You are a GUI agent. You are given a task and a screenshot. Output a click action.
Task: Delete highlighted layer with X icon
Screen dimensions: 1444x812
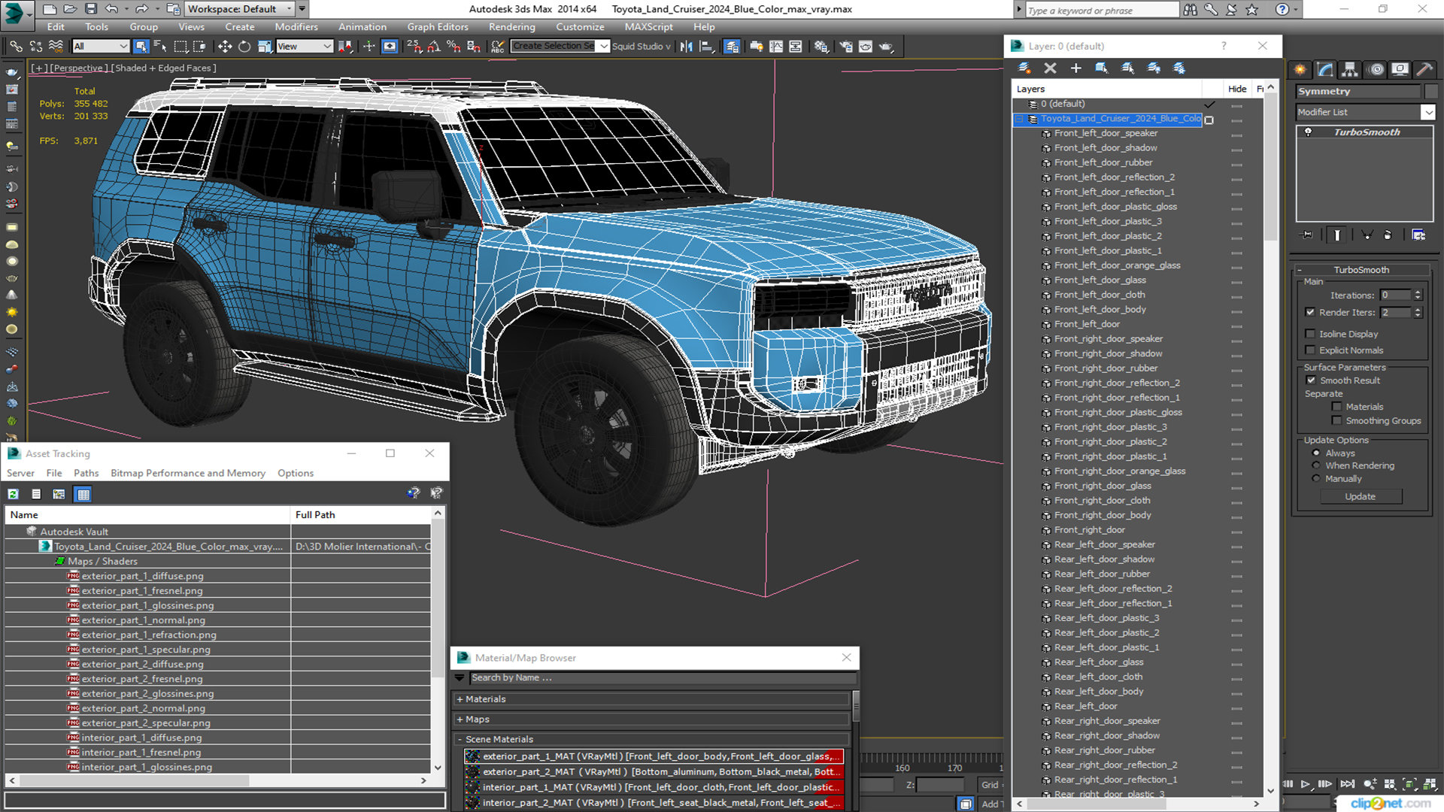pyautogui.click(x=1050, y=68)
